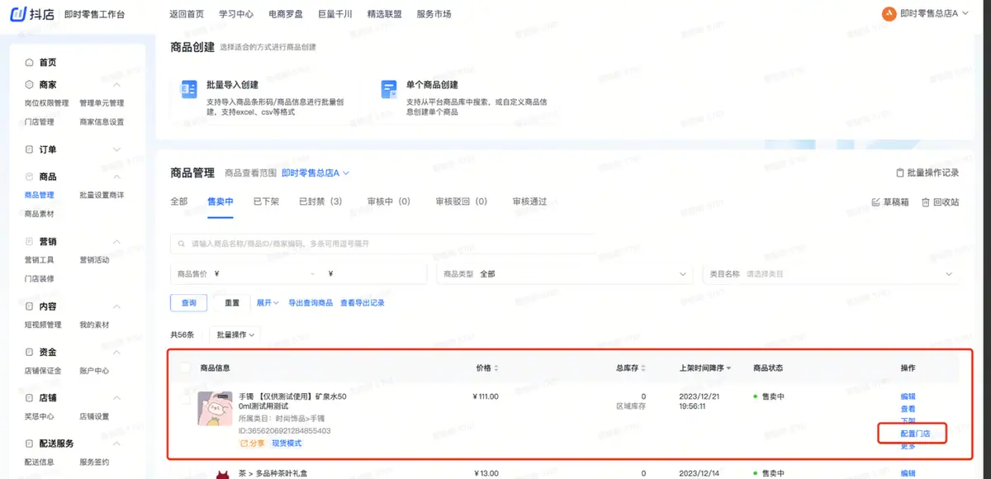Sort by 上架时间降序 column
The height and width of the screenshot is (479, 991).
[x=705, y=368]
